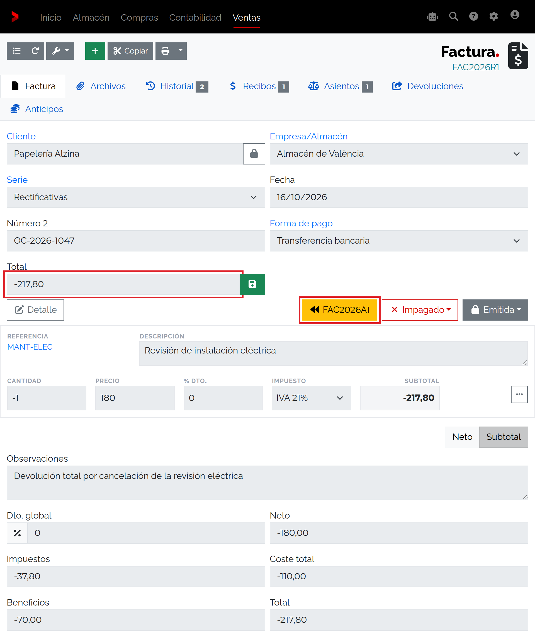Switch to the Recibos tab
The height and width of the screenshot is (644, 535).
click(259, 86)
